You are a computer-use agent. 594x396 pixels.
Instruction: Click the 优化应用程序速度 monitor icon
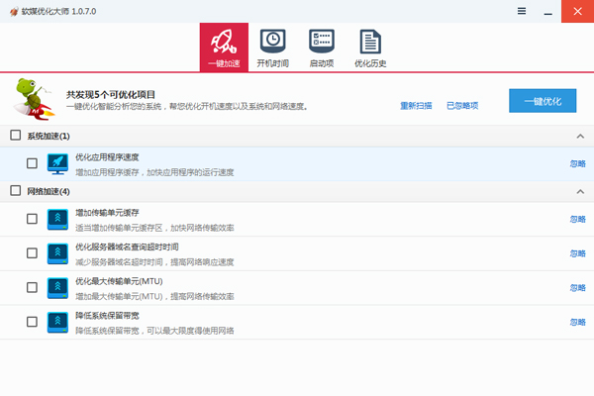tap(57, 163)
